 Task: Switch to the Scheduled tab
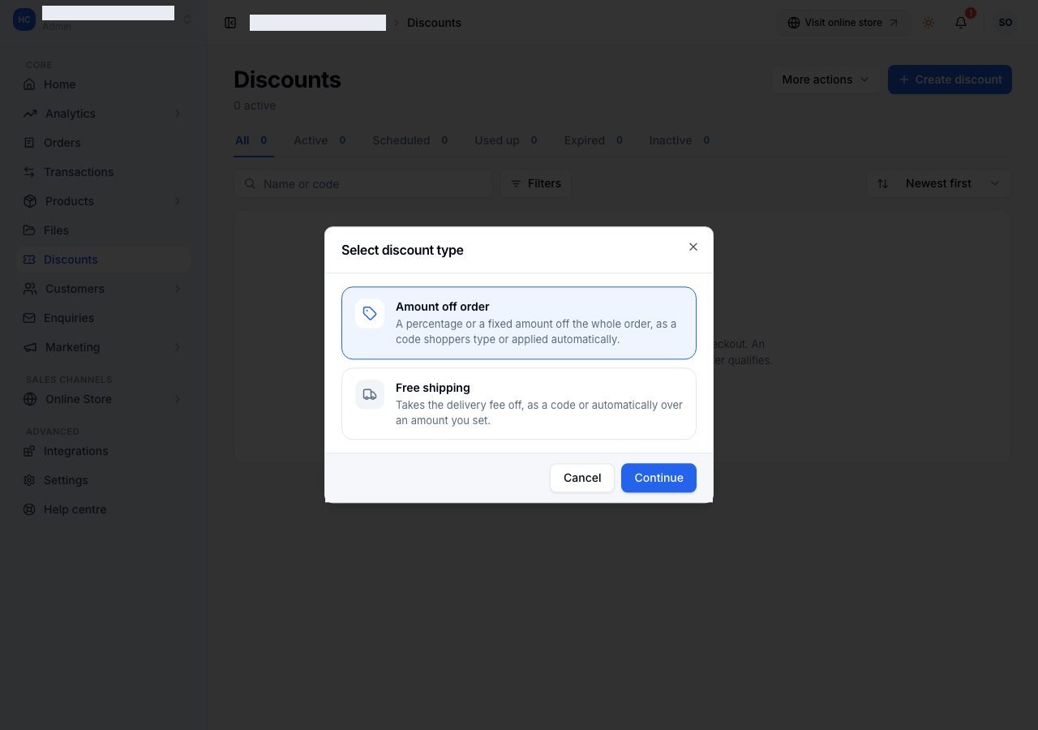click(x=411, y=140)
